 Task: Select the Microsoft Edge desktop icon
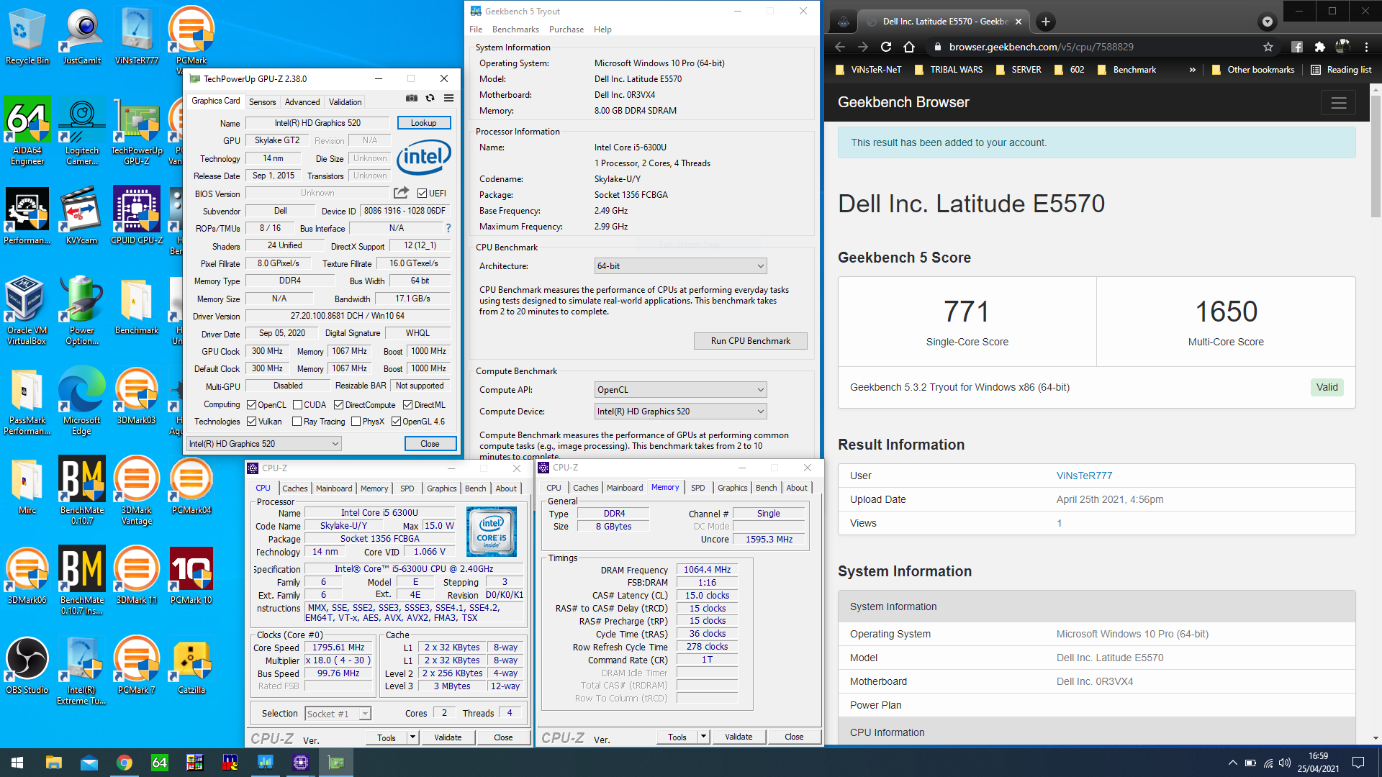click(81, 401)
